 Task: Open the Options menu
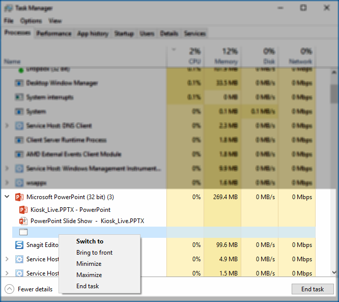tap(31, 21)
